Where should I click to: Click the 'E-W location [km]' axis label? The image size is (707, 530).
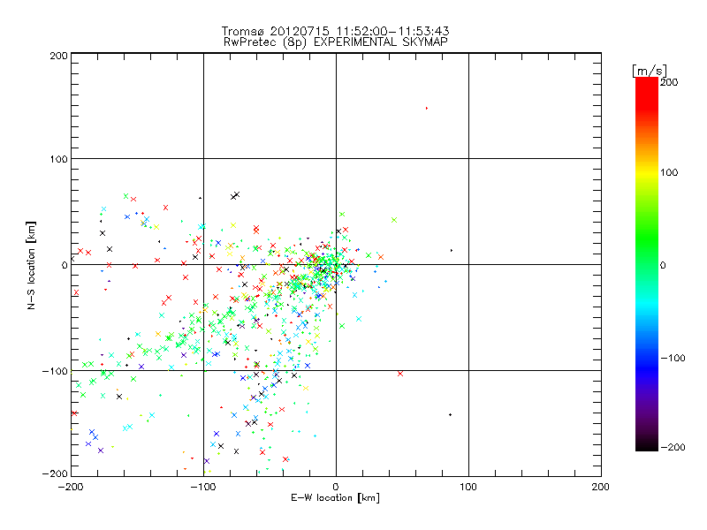point(335,497)
